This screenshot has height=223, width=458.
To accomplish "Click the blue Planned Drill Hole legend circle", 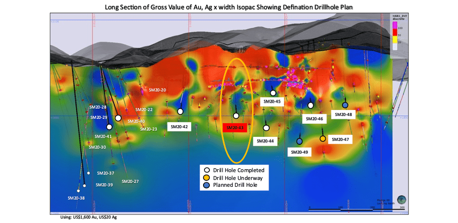I will (206, 185).
